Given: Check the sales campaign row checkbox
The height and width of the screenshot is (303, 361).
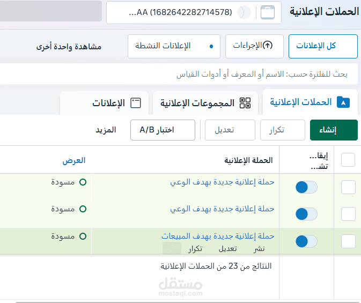Looking at the screenshot, I should [348, 241].
